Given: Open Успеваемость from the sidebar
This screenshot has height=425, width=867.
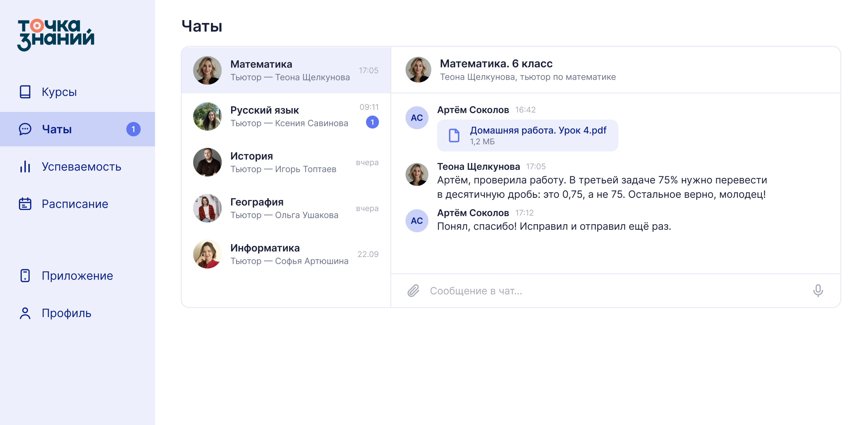Looking at the screenshot, I should [78, 167].
